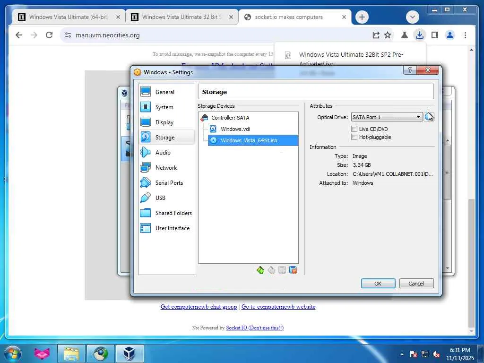Open the Display settings category
The width and height of the screenshot is (484, 363).
(x=166, y=122)
